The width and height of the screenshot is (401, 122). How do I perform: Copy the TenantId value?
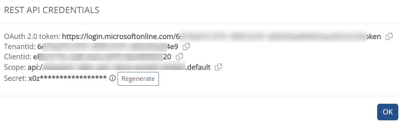click(x=186, y=47)
